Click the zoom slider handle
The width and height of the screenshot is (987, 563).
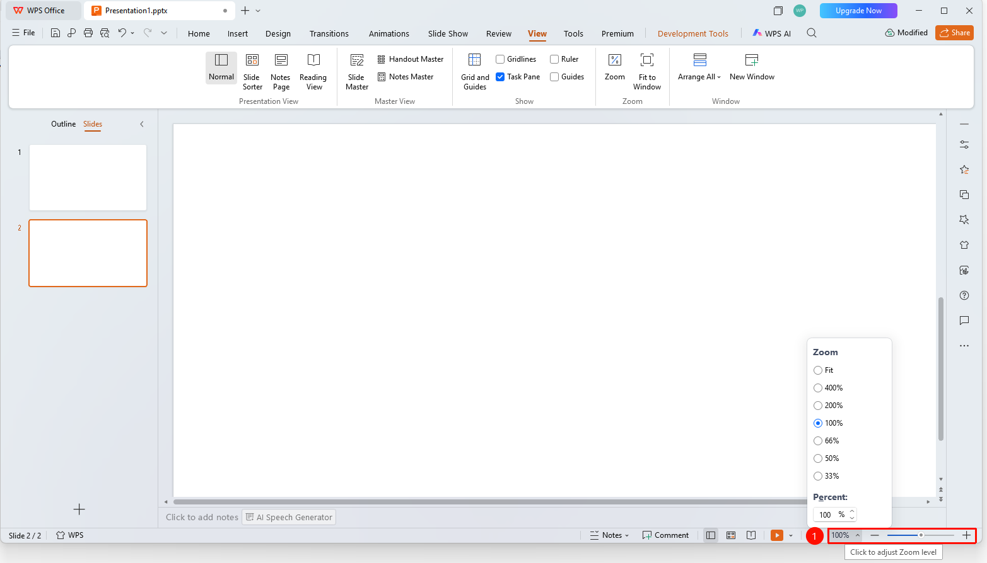click(921, 535)
